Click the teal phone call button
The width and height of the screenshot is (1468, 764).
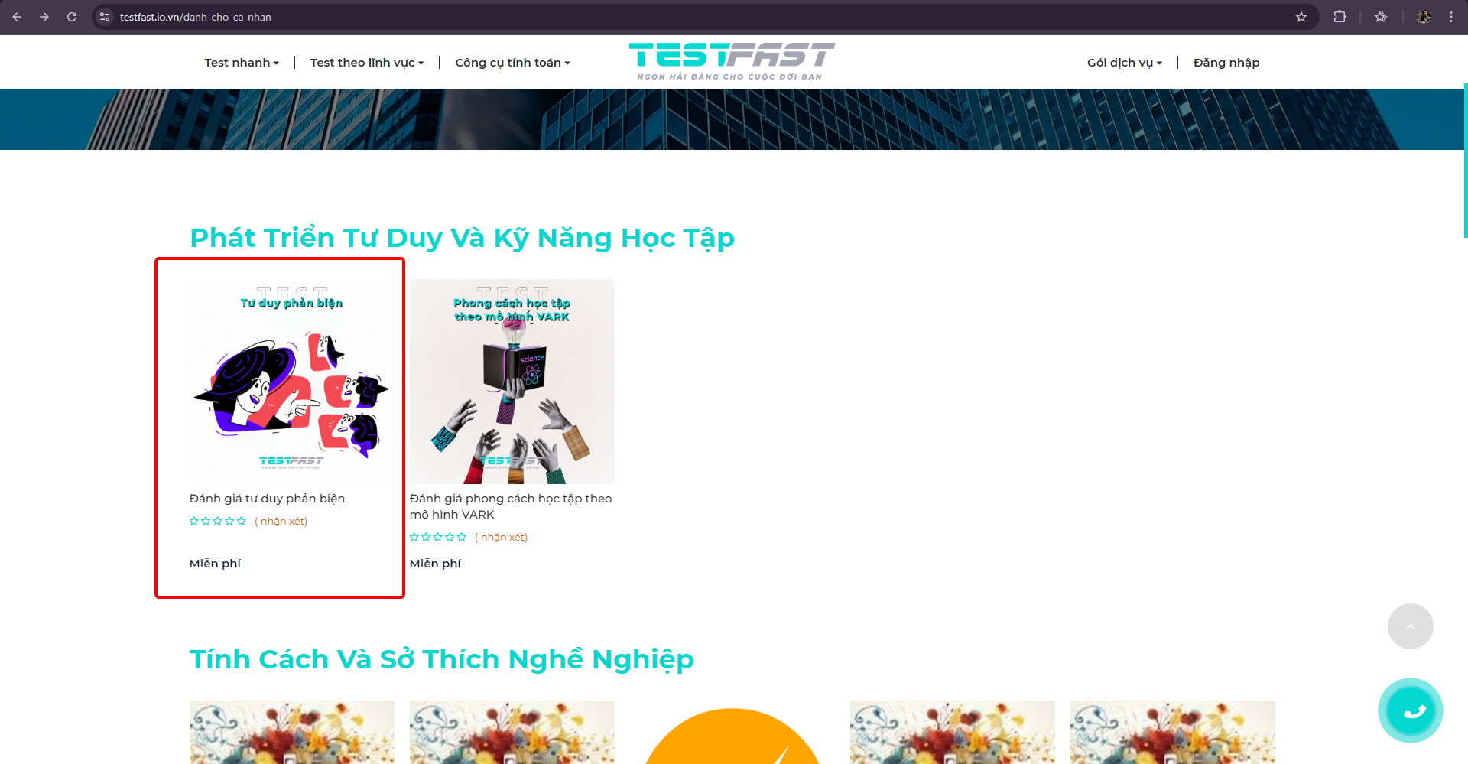[x=1411, y=710]
